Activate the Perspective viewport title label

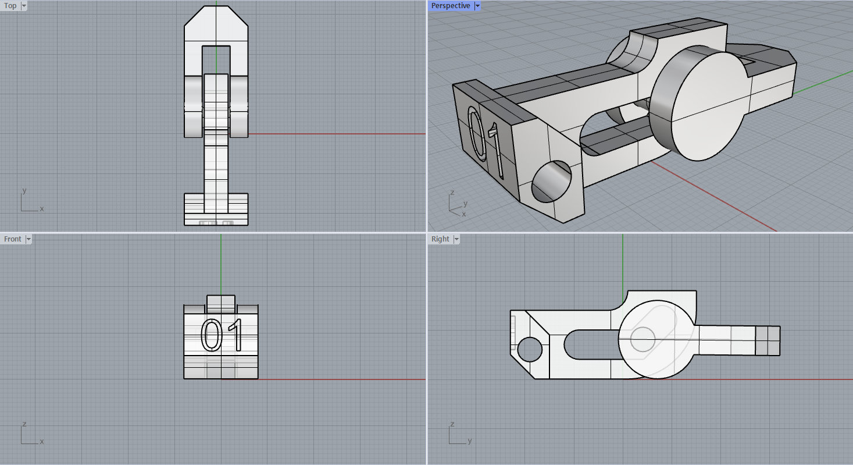(x=451, y=6)
